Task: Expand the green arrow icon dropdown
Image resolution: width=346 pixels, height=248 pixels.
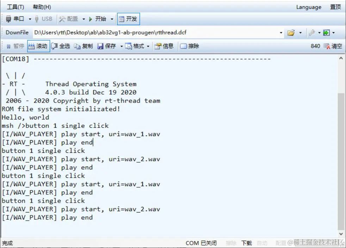Action: coord(333,33)
